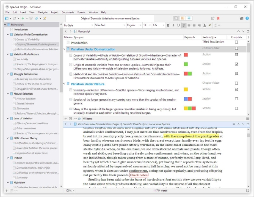Uncheck Complete for Causes of Variability row
This screenshot has width=254, height=197.
(237, 55)
